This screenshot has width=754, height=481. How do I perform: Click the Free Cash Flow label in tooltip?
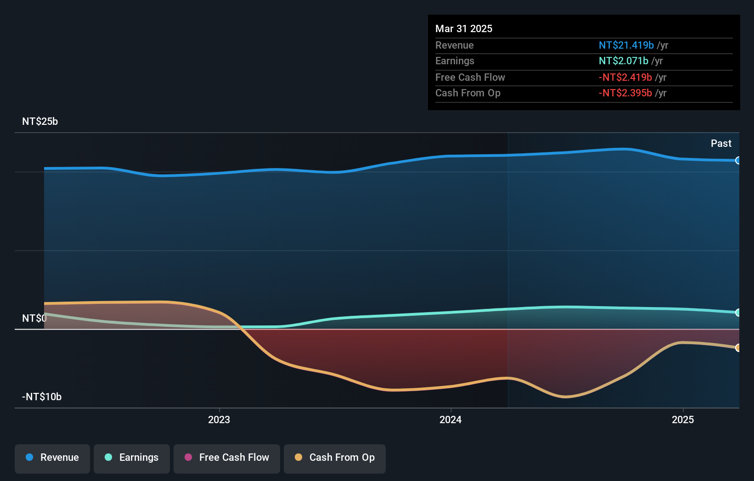[470, 77]
